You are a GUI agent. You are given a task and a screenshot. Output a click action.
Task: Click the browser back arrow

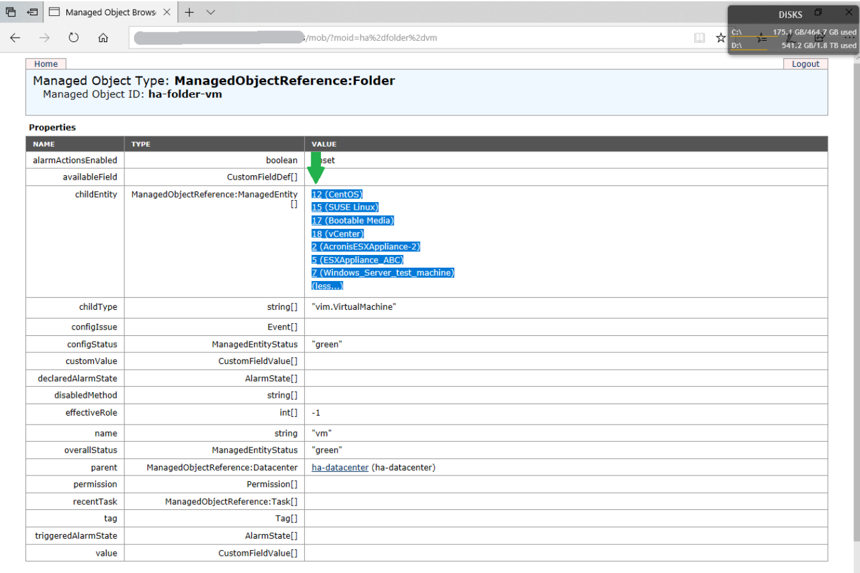(15, 38)
